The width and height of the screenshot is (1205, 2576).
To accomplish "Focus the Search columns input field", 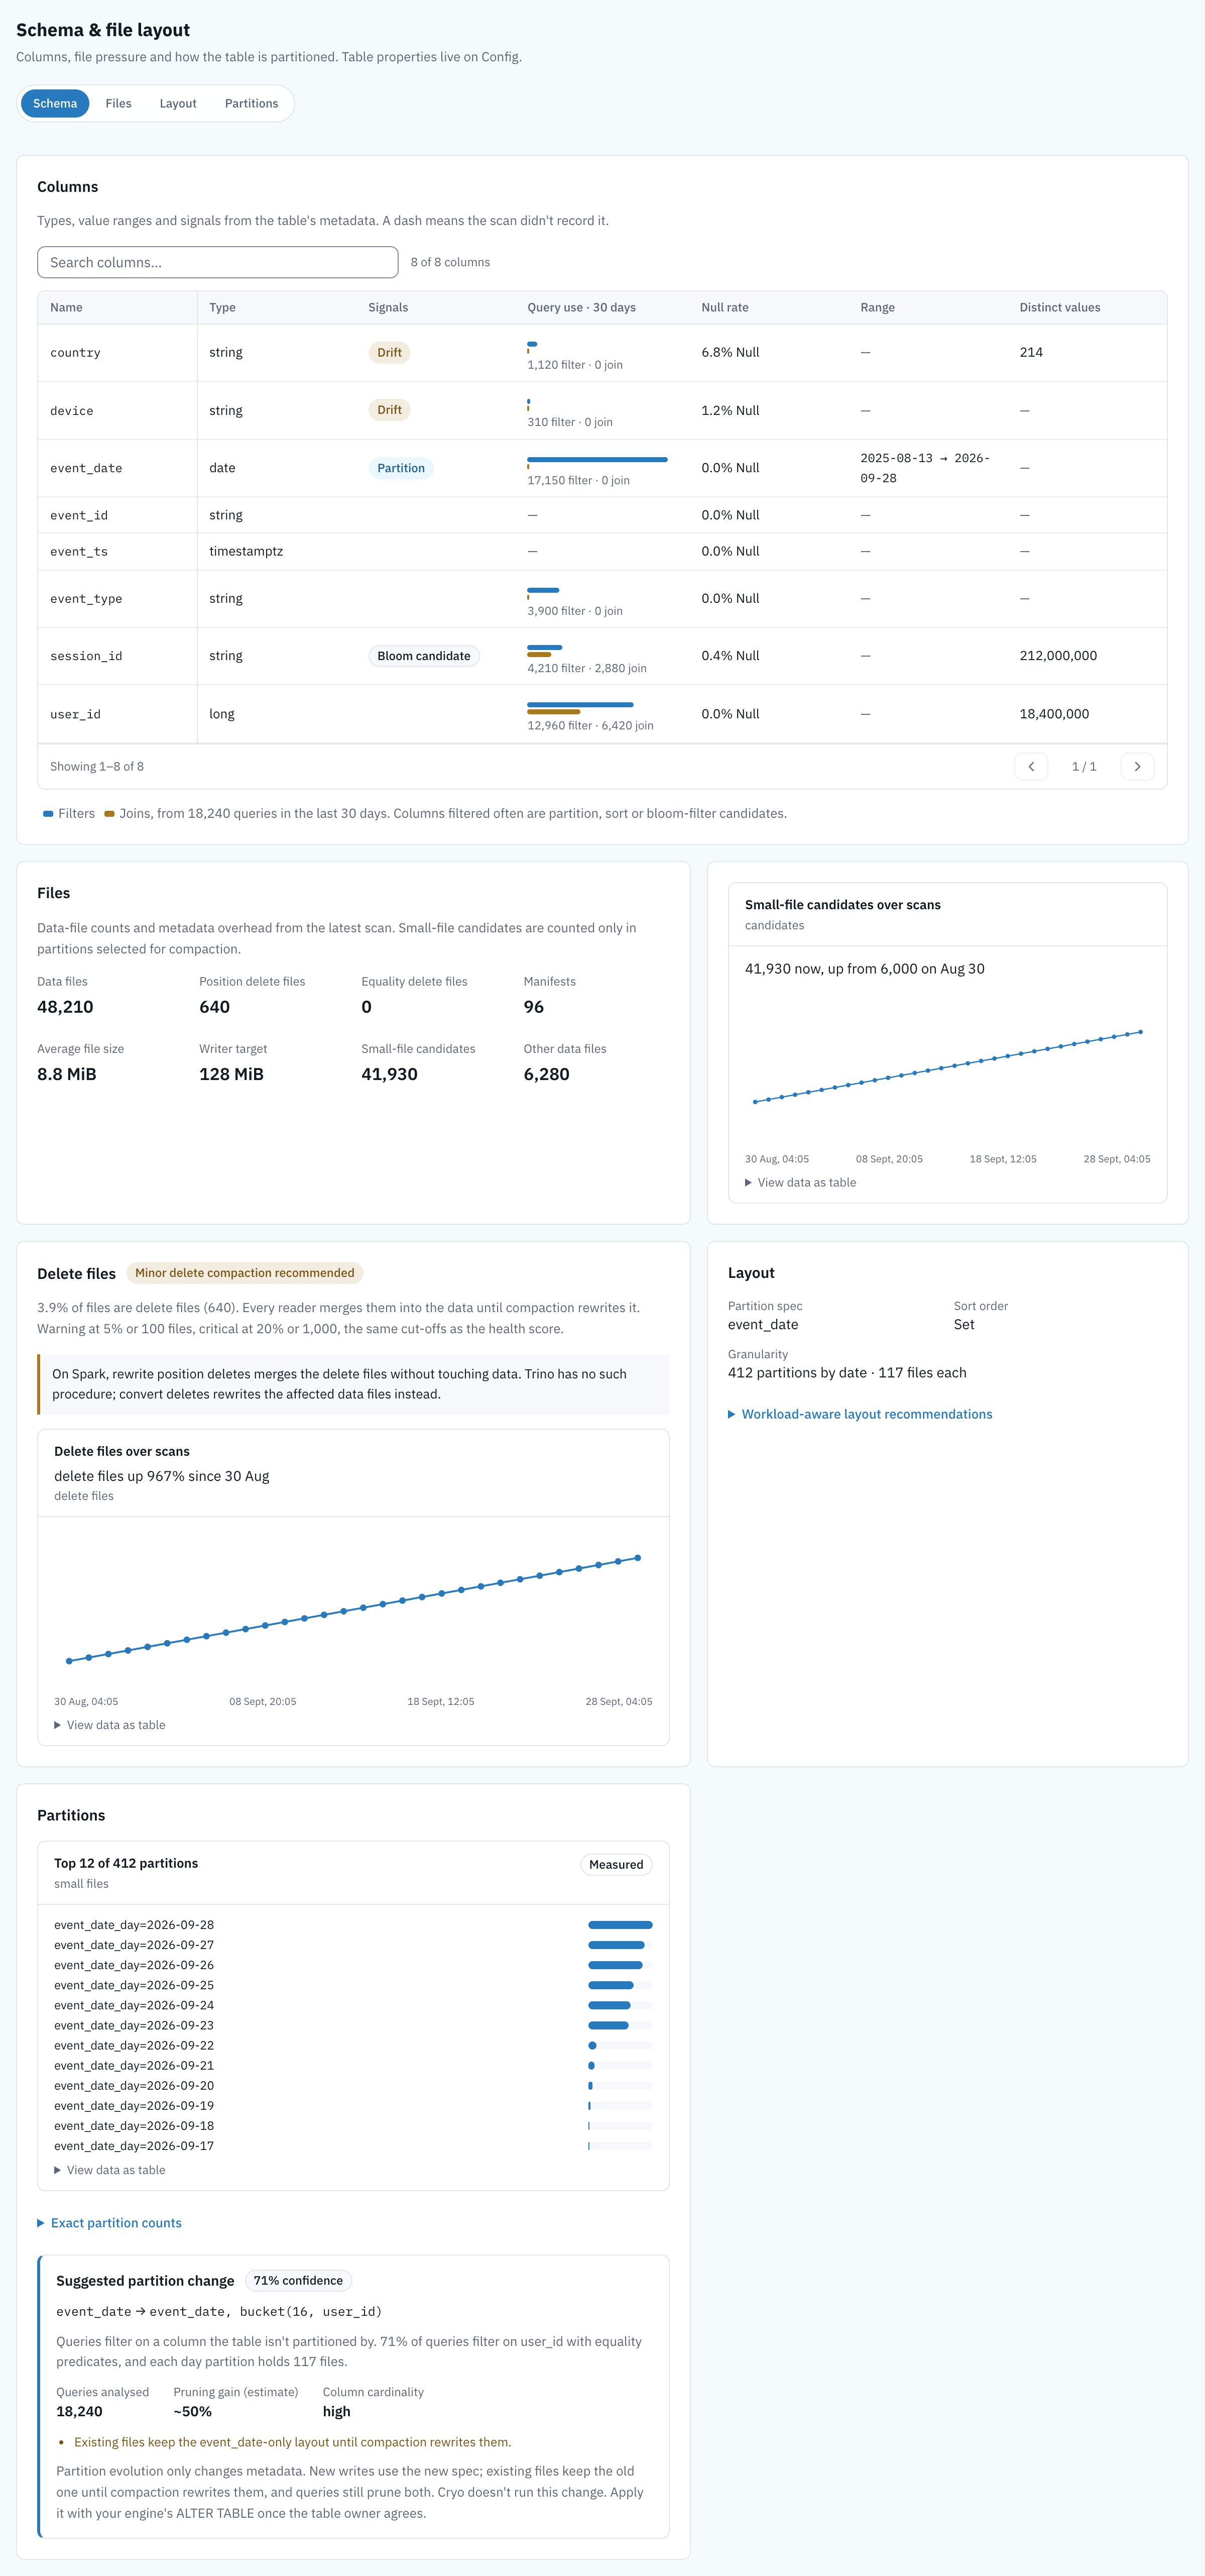I will 218,262.
